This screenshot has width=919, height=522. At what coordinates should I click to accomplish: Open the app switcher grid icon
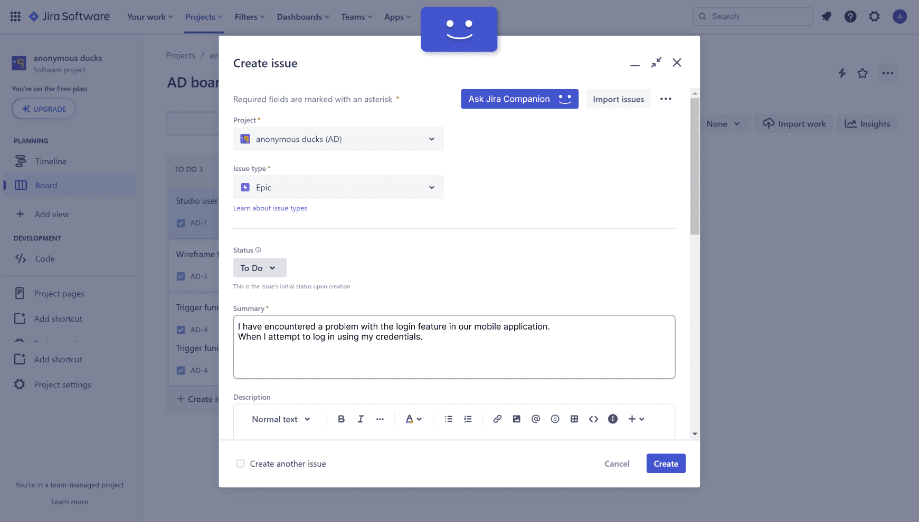click(15, 16)
